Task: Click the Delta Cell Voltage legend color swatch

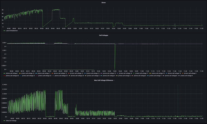Action: (4, 121)
